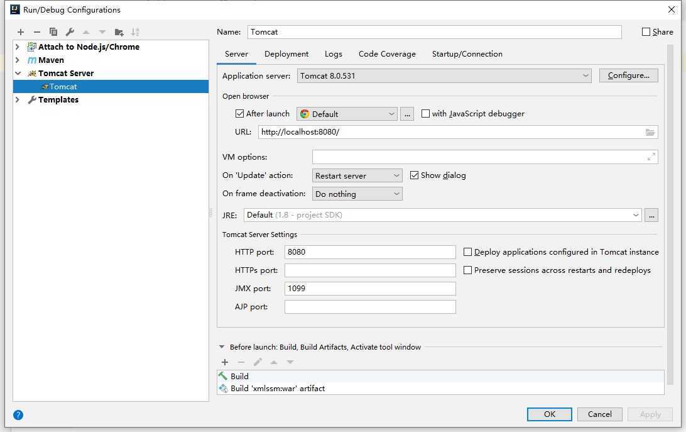
Task: Remove the selected configuration with the minus icon
Action: click(x=36, y=32)
